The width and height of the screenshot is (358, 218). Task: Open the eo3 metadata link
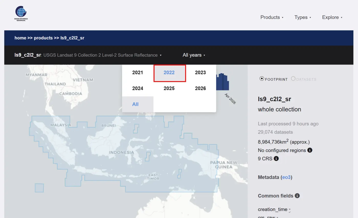pos(286,177)
